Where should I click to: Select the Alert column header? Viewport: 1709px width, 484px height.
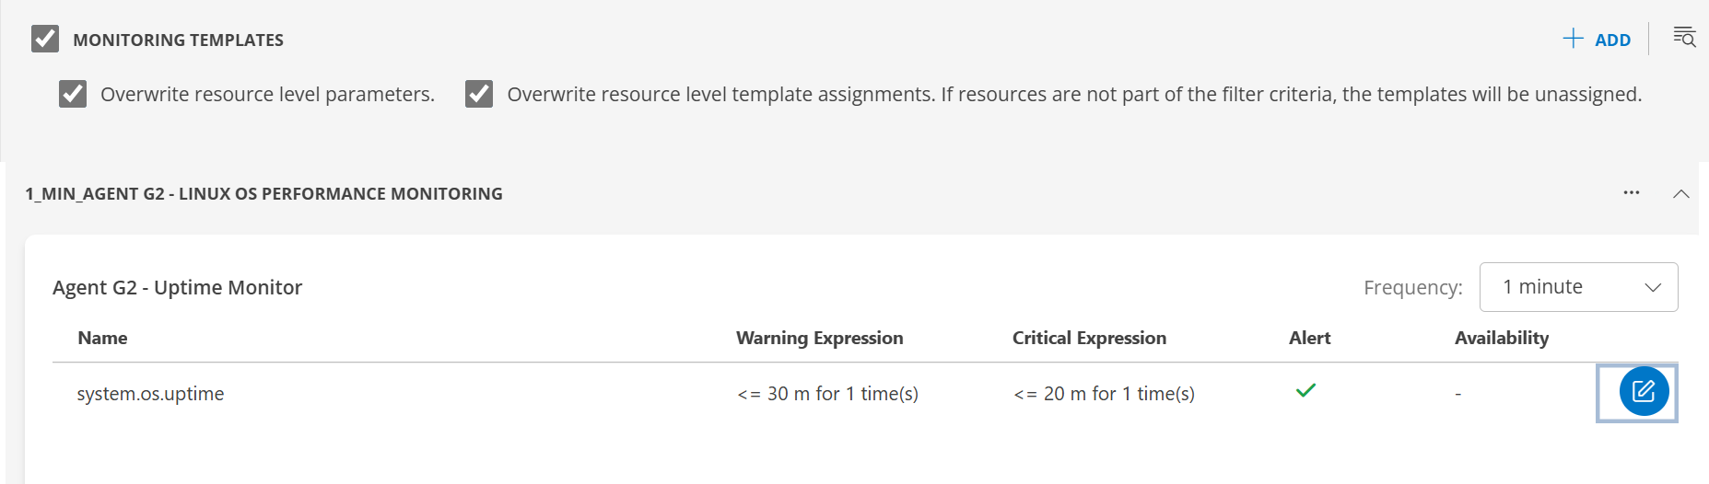click(1309, 338)
